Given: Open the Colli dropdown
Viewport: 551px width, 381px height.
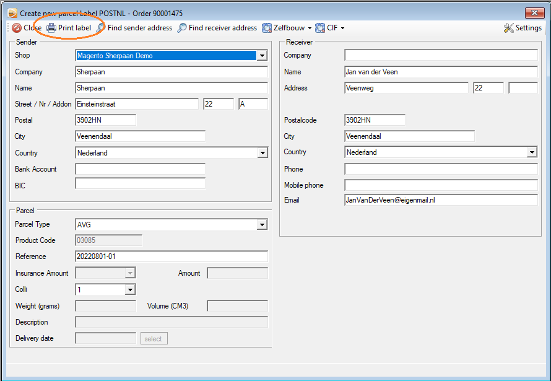Looking at the screenshot, I should 130,289.
